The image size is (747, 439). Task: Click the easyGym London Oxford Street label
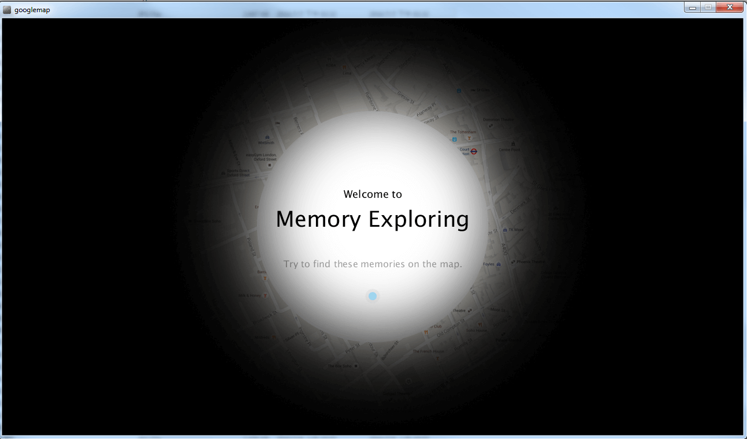262,157
